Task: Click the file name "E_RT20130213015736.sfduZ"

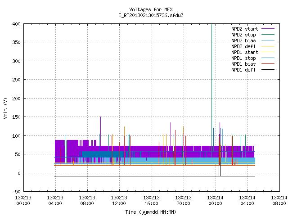Action: click(x=151, y=15)
